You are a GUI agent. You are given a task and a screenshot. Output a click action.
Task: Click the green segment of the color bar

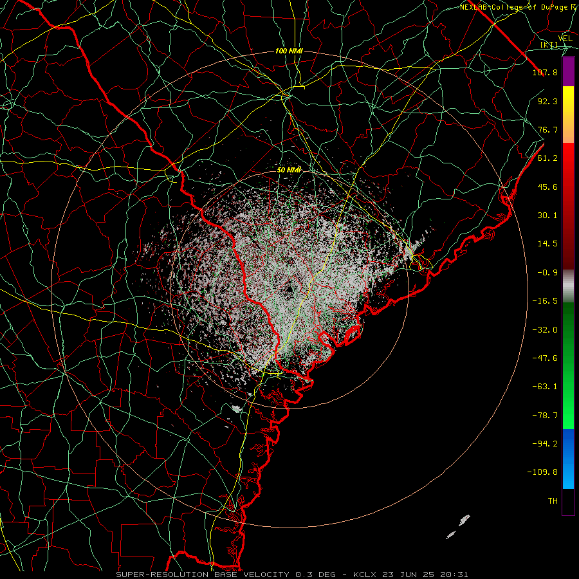(568, 365)
